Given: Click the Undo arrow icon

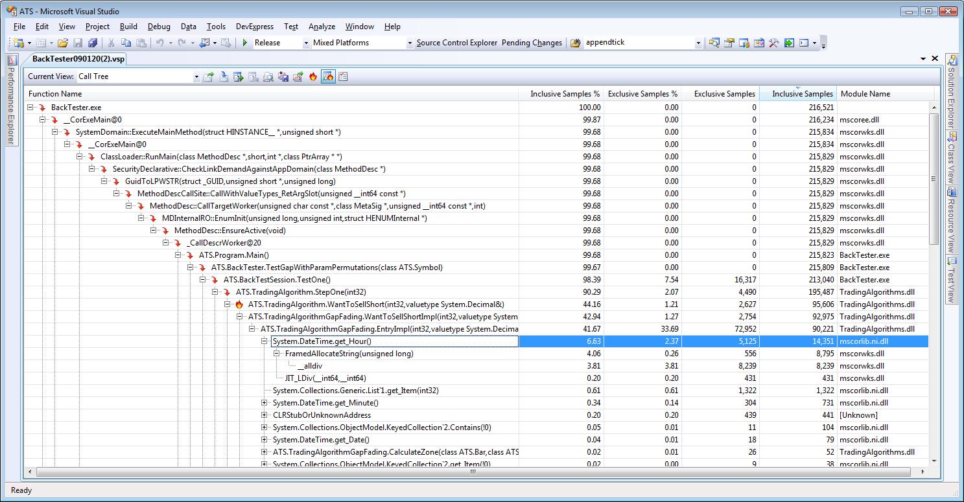Looking at the screenshot, I should click(x=159, y=43).
